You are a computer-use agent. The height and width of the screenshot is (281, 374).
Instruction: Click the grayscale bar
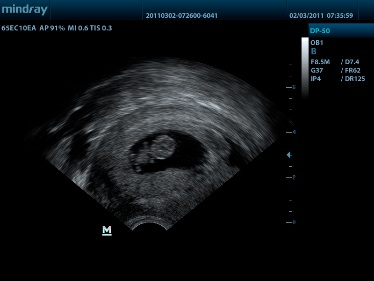point(305,68)
